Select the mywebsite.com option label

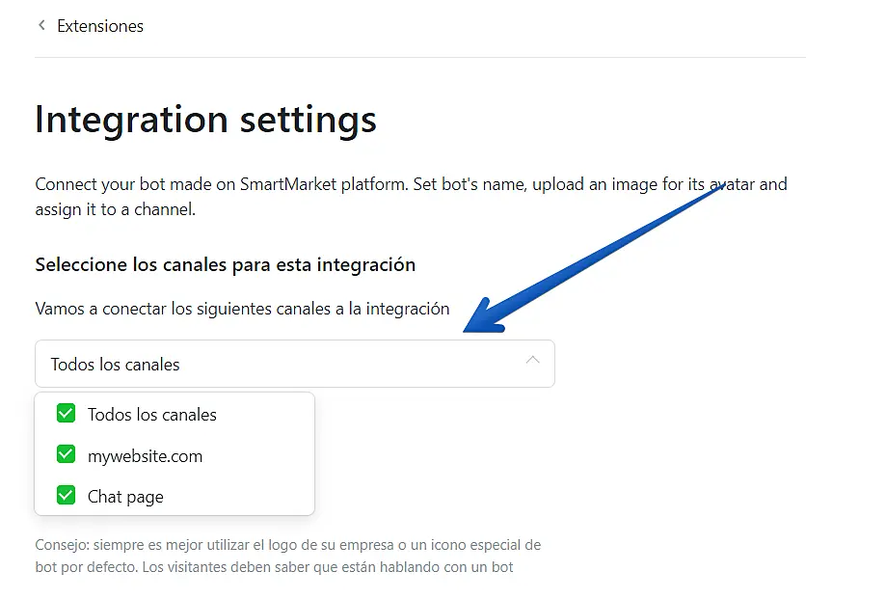point(145,456)
